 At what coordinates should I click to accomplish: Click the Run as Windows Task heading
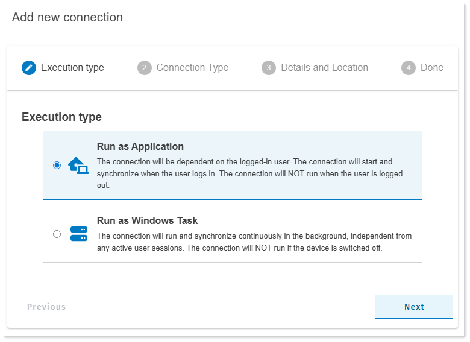tap(147, 221)
